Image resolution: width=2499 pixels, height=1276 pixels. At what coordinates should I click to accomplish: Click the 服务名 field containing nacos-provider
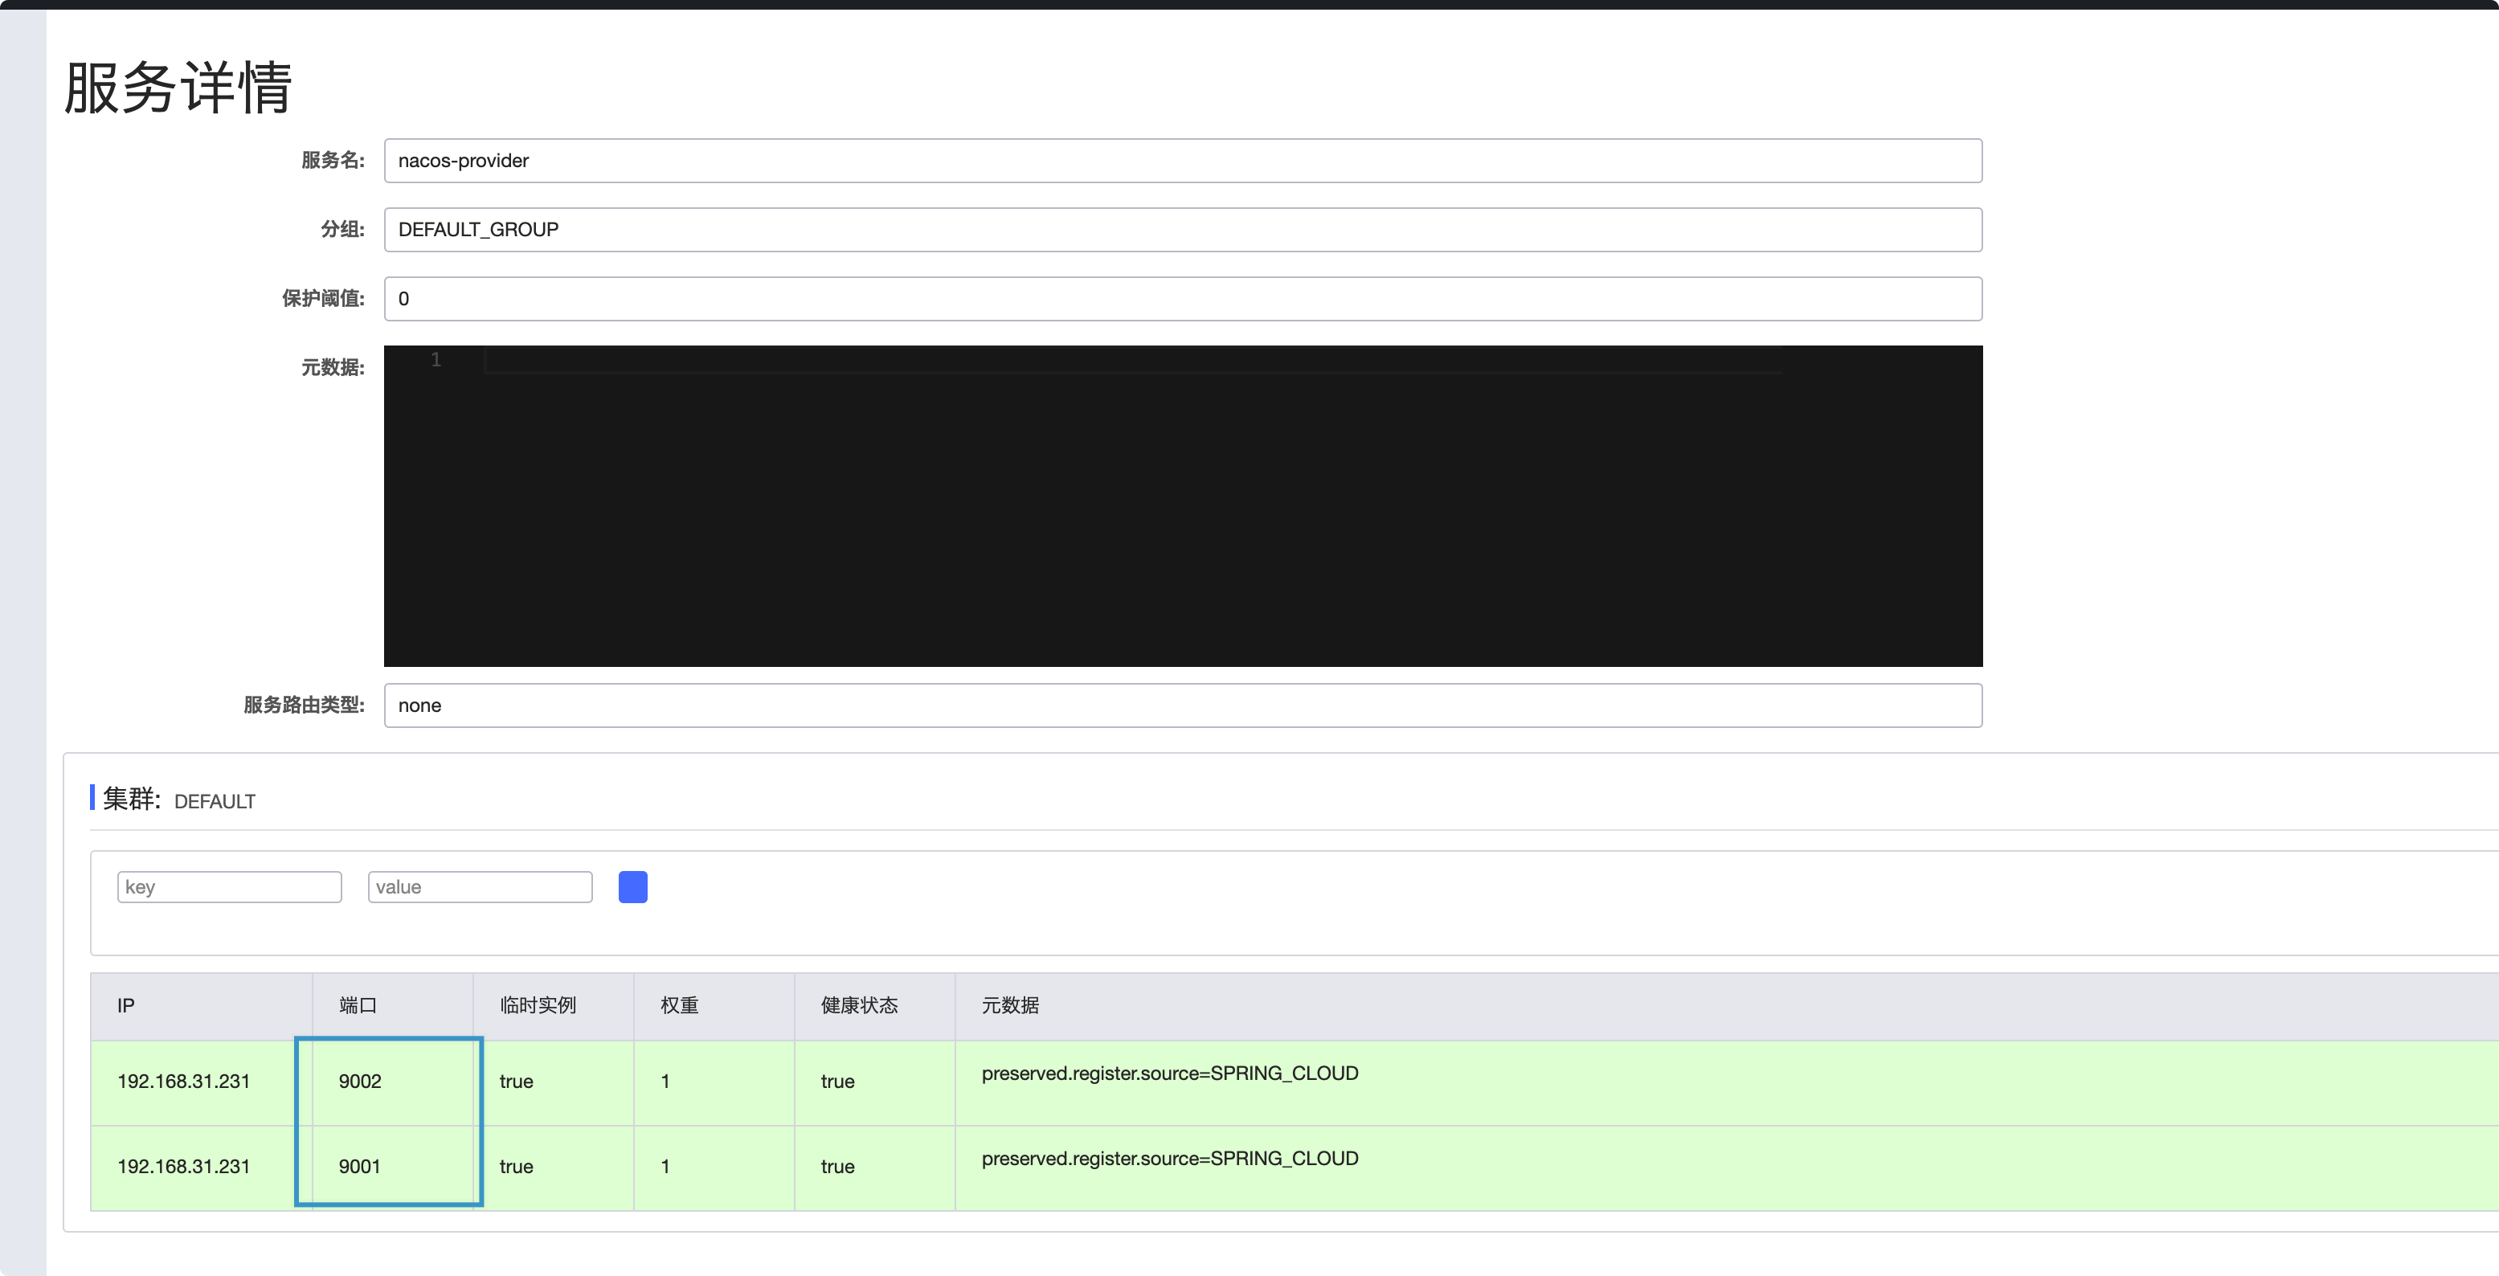(1181, 161)
